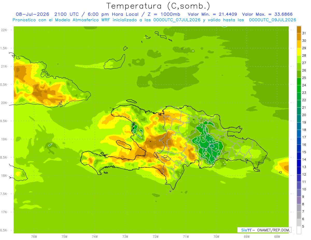Click the '75W' longitude axis label
The image size is (311, 240).
tap(65, 236)
